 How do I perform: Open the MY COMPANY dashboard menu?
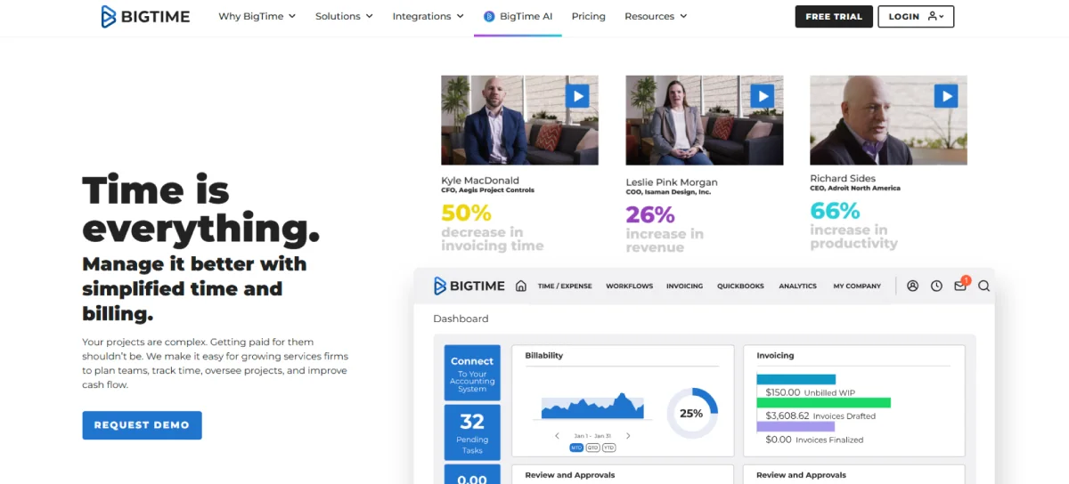[857, 286]
